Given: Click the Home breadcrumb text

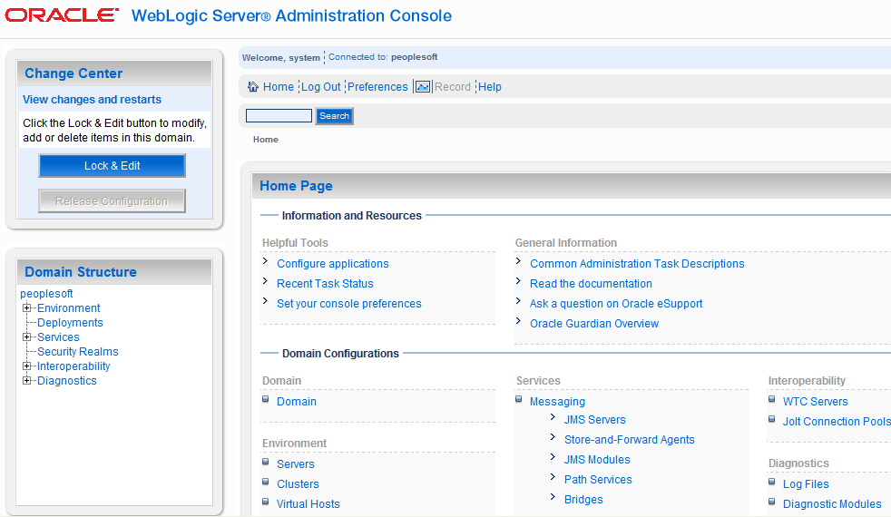Looking at the screenshot, I should pyautogui.click(x=266, y=139).
